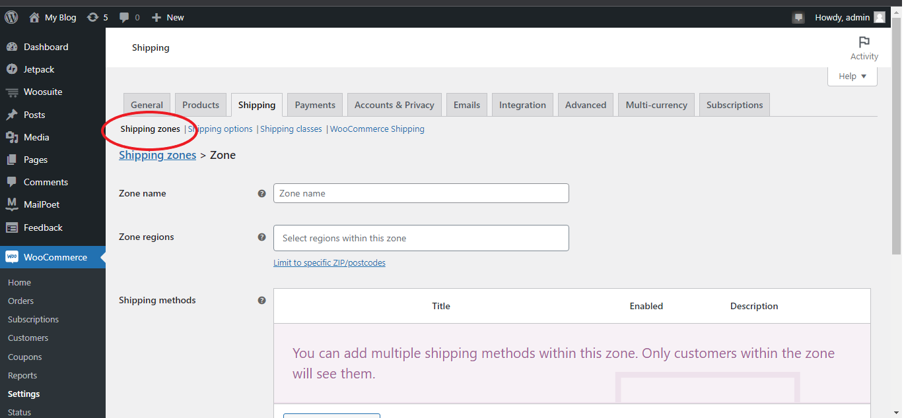
Task: Expand the Help dropdown
Action: (852, 76)
